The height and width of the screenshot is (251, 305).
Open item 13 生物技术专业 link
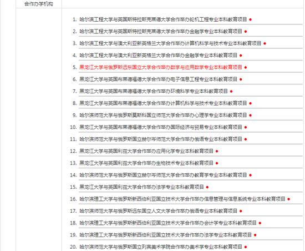(x=146, y=163)
